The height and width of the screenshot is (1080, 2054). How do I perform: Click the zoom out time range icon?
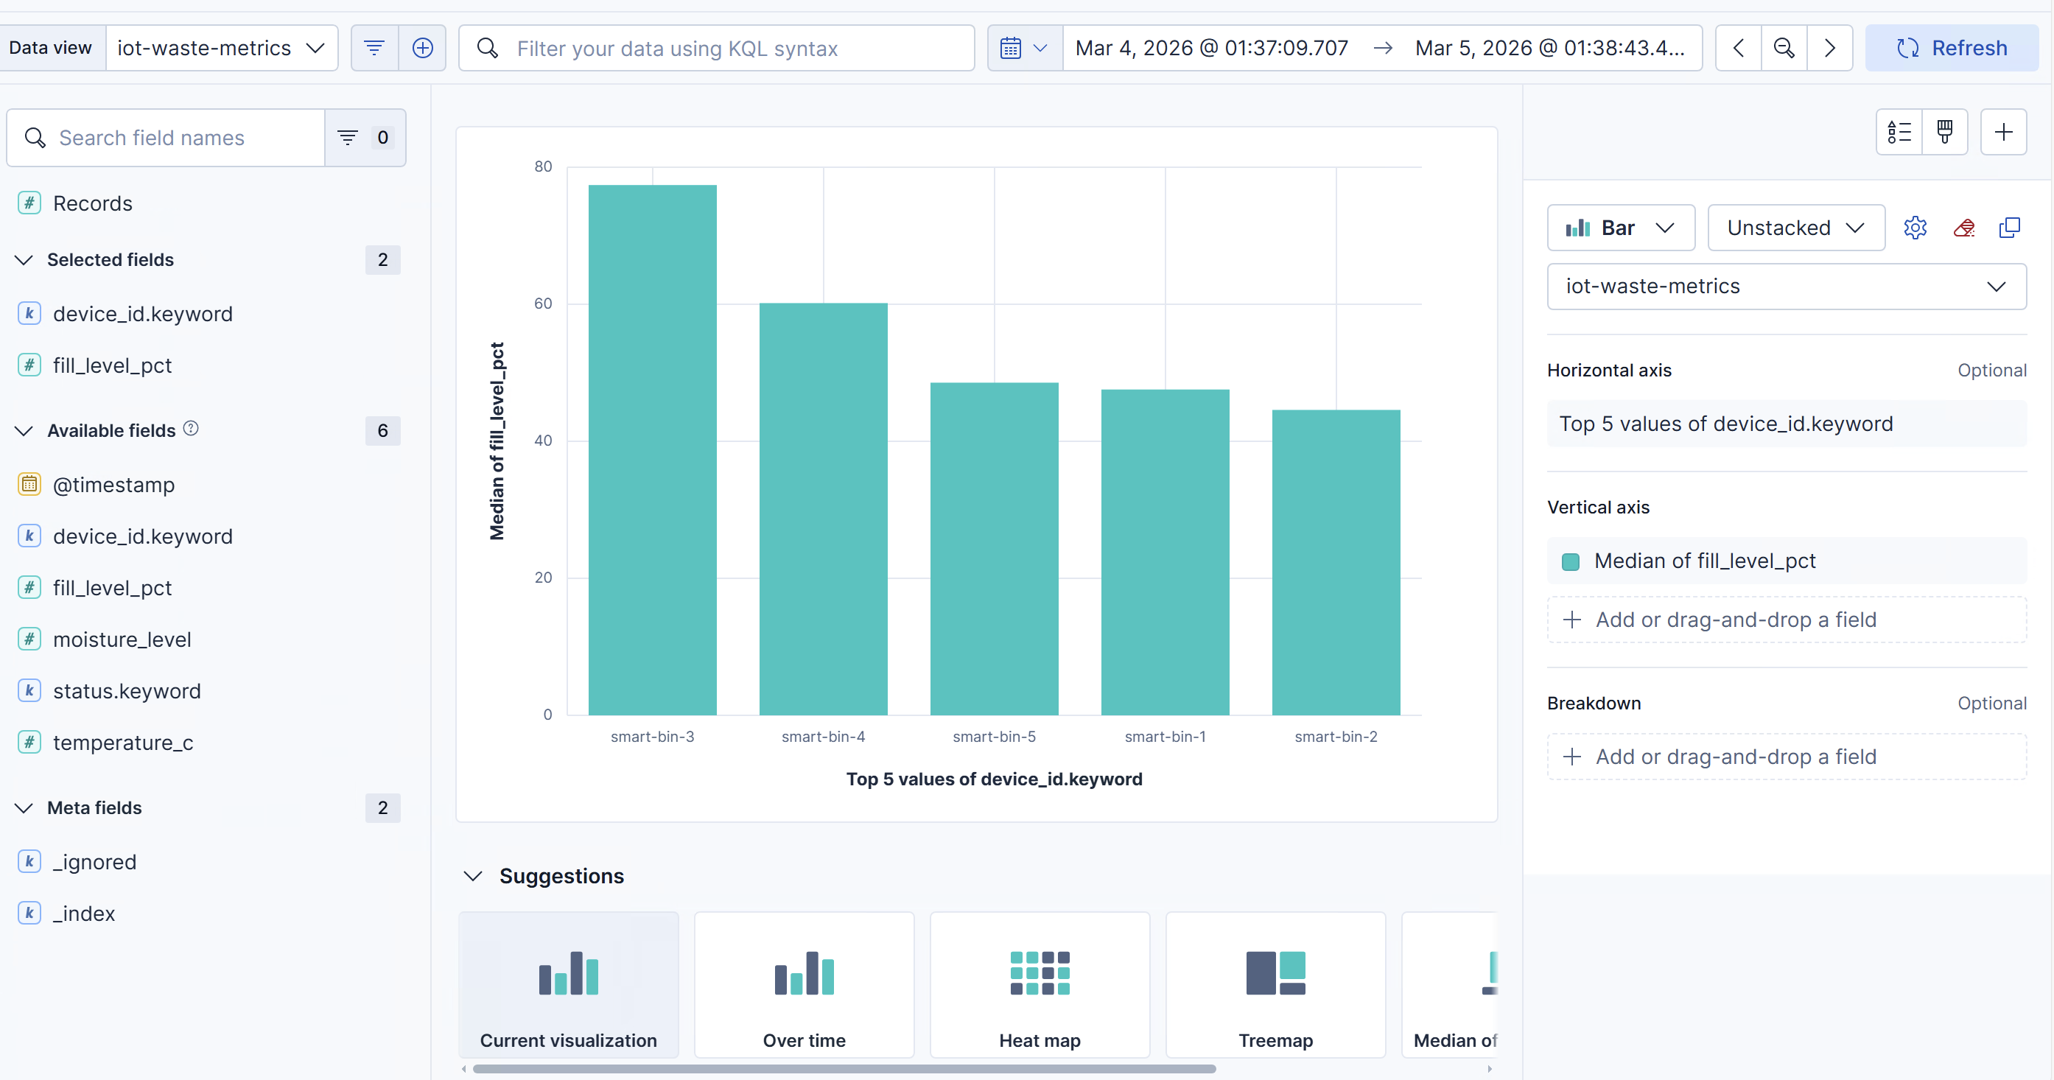point(1784,49)
